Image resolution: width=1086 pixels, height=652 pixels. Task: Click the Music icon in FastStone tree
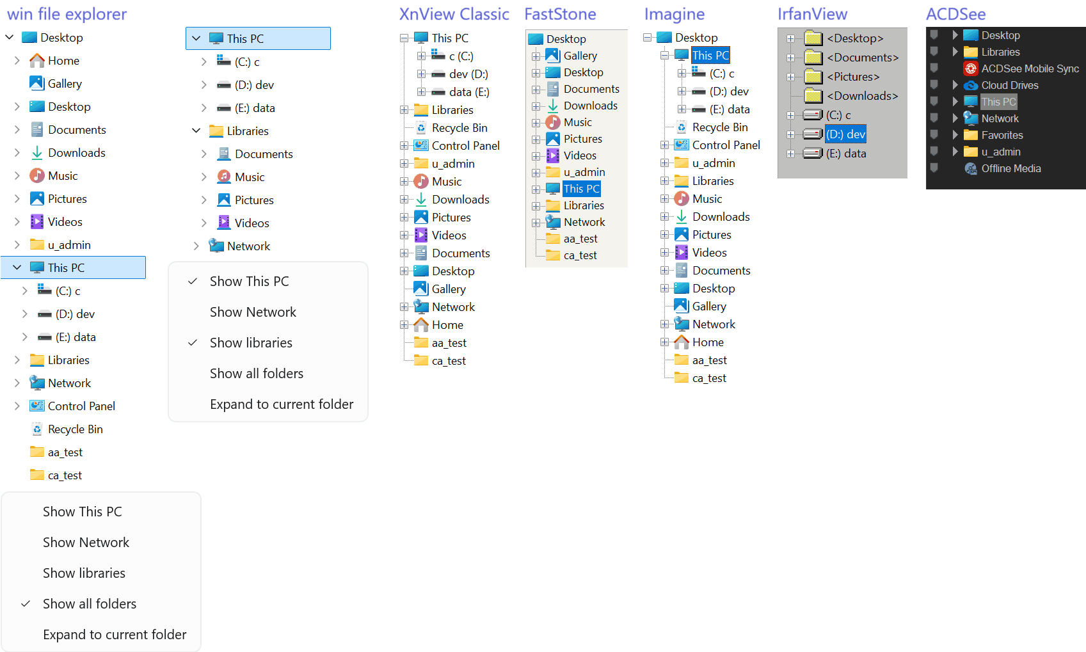tap(553, 122)
